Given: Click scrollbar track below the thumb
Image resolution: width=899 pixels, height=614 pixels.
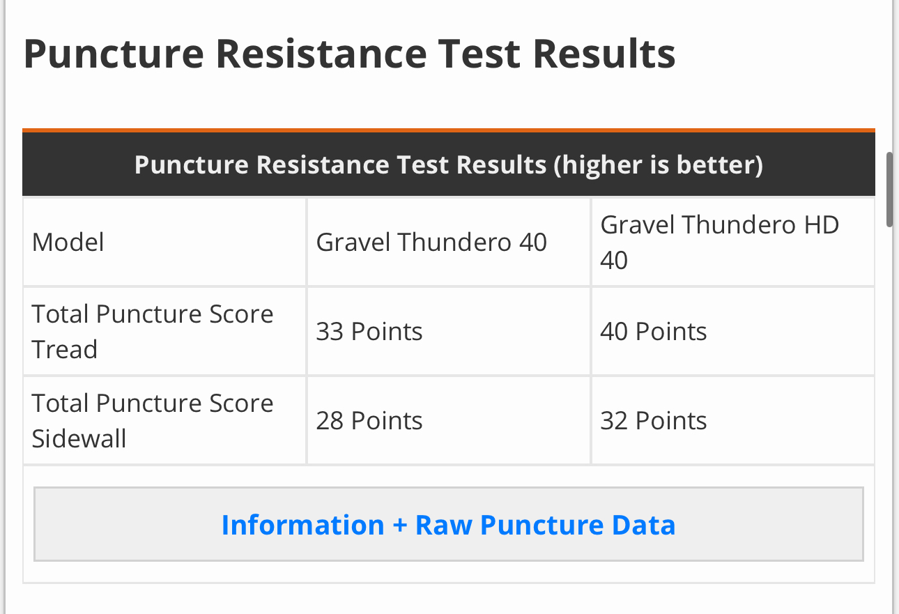Looking at the screenshot, I should [889, 418].
